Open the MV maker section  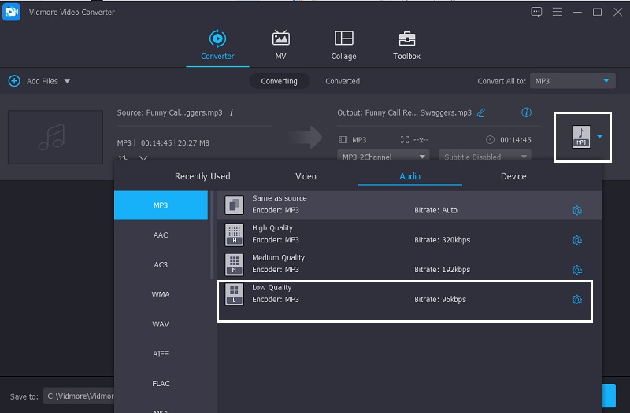280,46
